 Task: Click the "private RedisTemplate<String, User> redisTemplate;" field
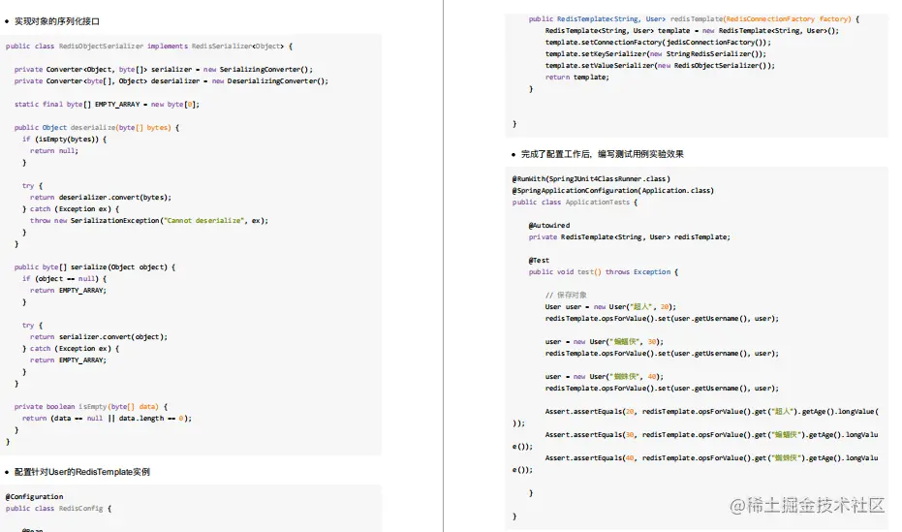(x=630, y=237)
